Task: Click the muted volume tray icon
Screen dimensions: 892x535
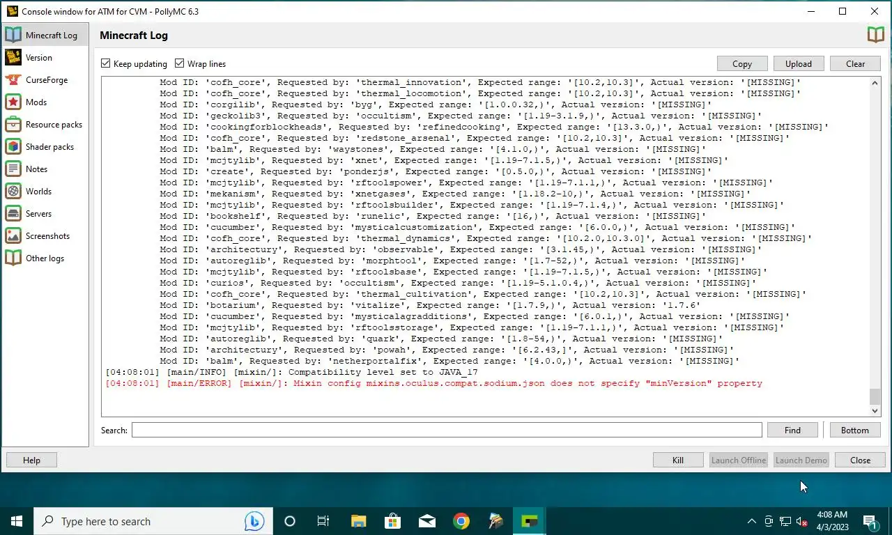Action: (801, 521)
